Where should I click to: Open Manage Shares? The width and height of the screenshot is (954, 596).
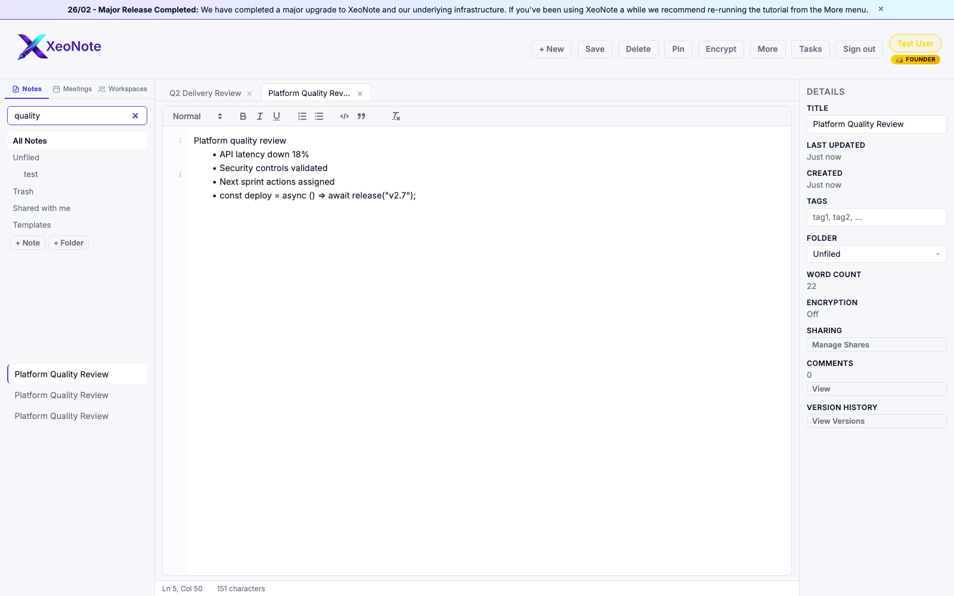coord(876,344)
